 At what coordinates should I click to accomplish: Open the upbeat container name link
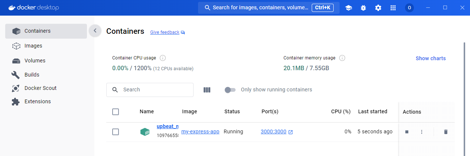click(x=168, y=126)
